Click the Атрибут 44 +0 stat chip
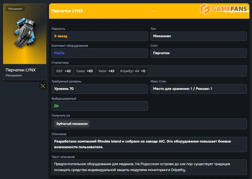Screen dimensions: 252x179 tap(133, 71)
